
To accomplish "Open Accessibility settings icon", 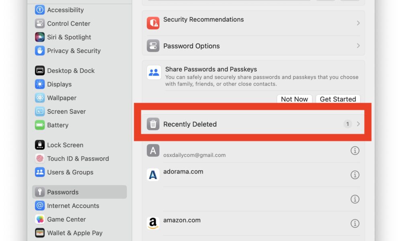I will point(40,10).
